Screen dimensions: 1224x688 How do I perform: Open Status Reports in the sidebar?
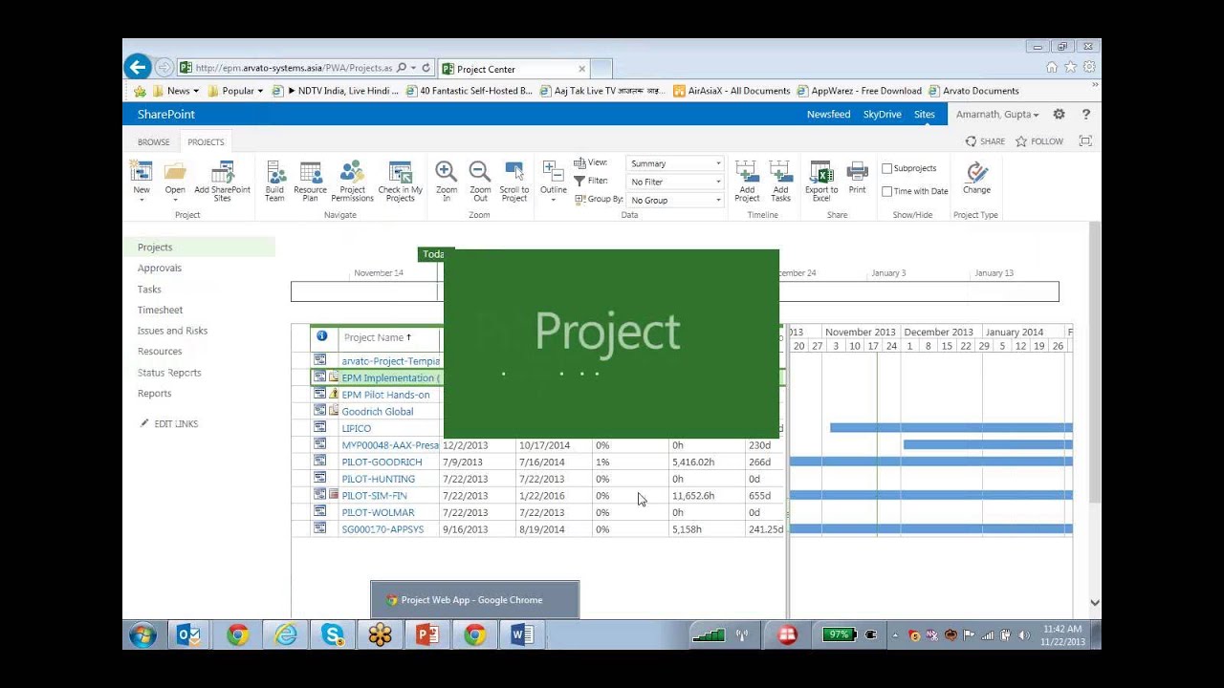tap(169, 373)
